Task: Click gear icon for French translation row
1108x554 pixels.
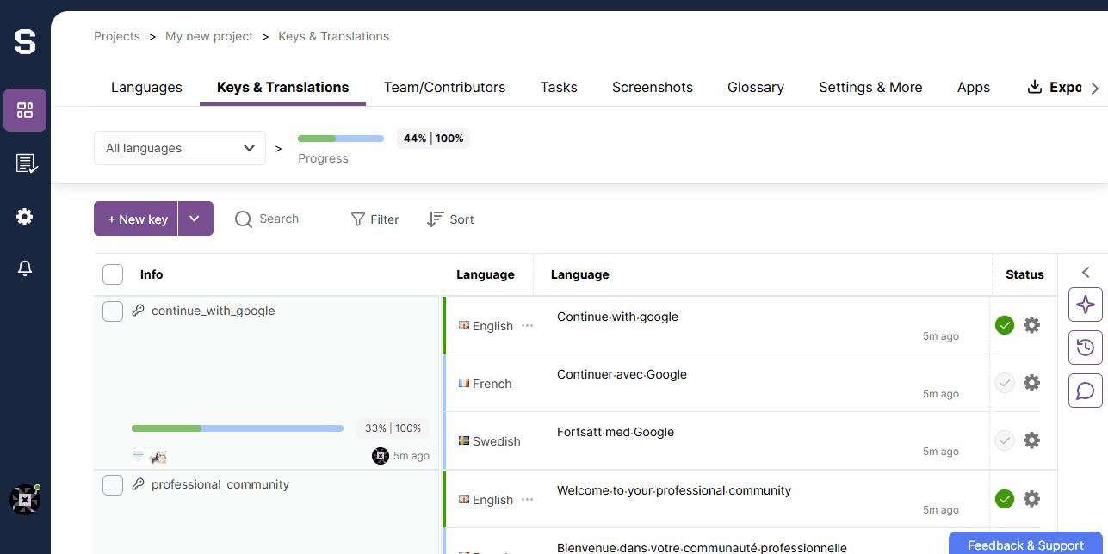Action: pyautogui.click(x=1031, y=383)
